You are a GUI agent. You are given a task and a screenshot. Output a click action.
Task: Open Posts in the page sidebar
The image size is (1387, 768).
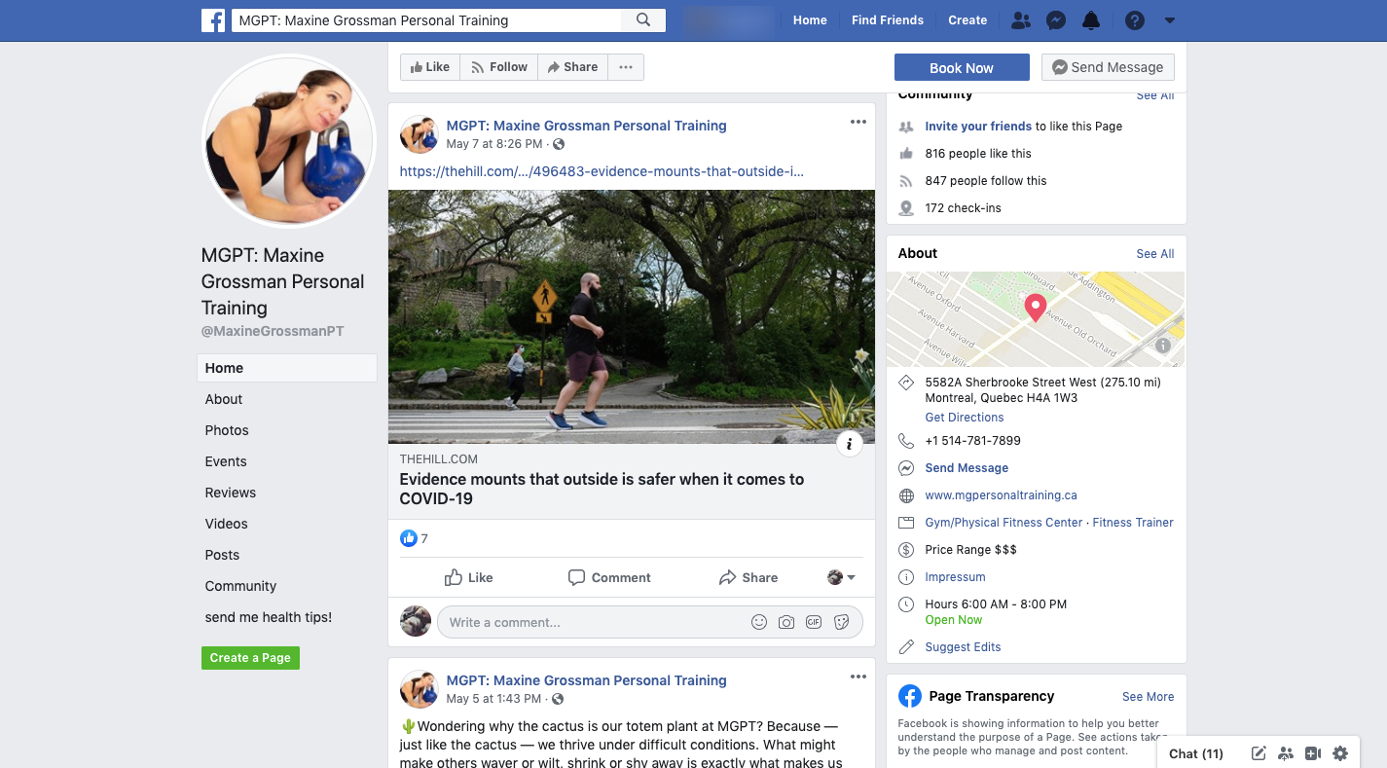click(222, 555)
